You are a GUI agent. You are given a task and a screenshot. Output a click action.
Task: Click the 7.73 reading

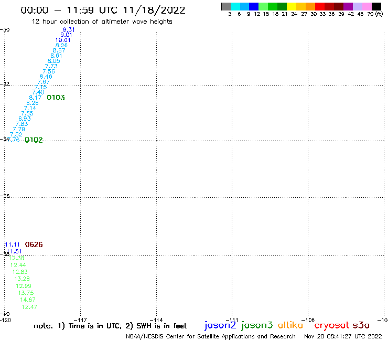coord(51,66)
